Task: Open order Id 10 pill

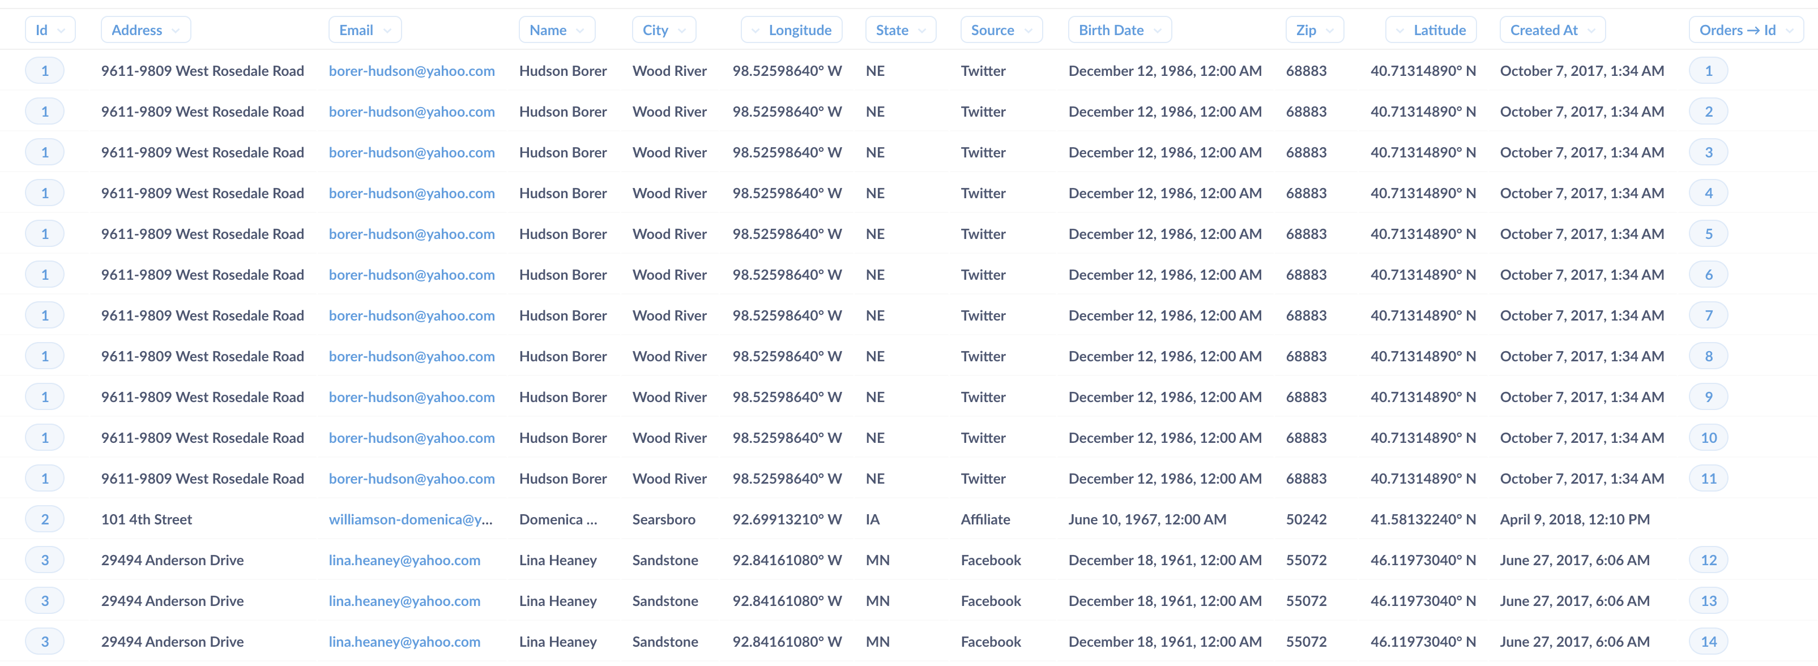Action: pyautogui.click(x=1708, y=438)
